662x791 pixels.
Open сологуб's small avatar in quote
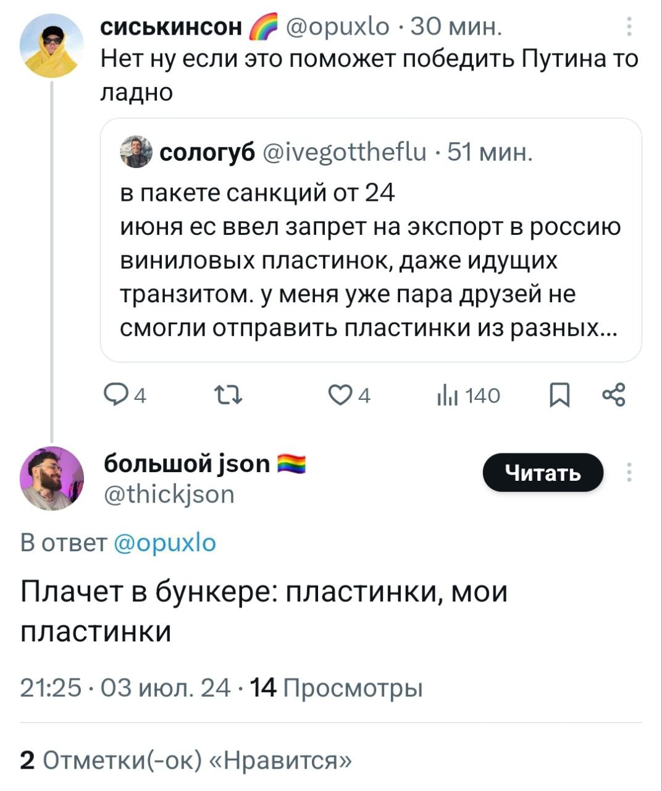click(136, 151)
